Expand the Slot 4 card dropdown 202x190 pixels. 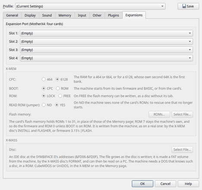click(x=106, y=58)
